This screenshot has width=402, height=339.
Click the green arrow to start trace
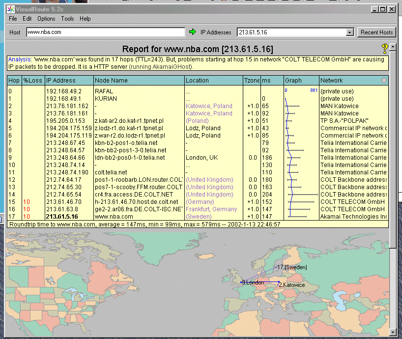[192, 32]
